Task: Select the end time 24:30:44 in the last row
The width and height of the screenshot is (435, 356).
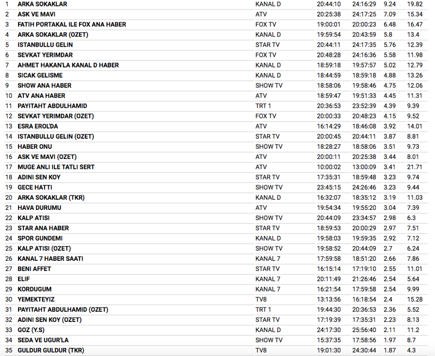Action: [364, 350]
